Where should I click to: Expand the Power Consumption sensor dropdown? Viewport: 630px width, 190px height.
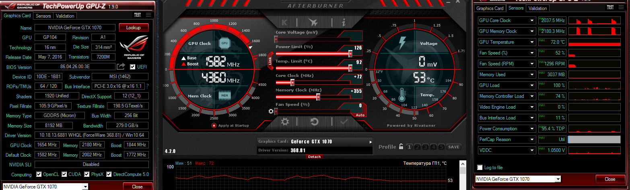(532, 129)
